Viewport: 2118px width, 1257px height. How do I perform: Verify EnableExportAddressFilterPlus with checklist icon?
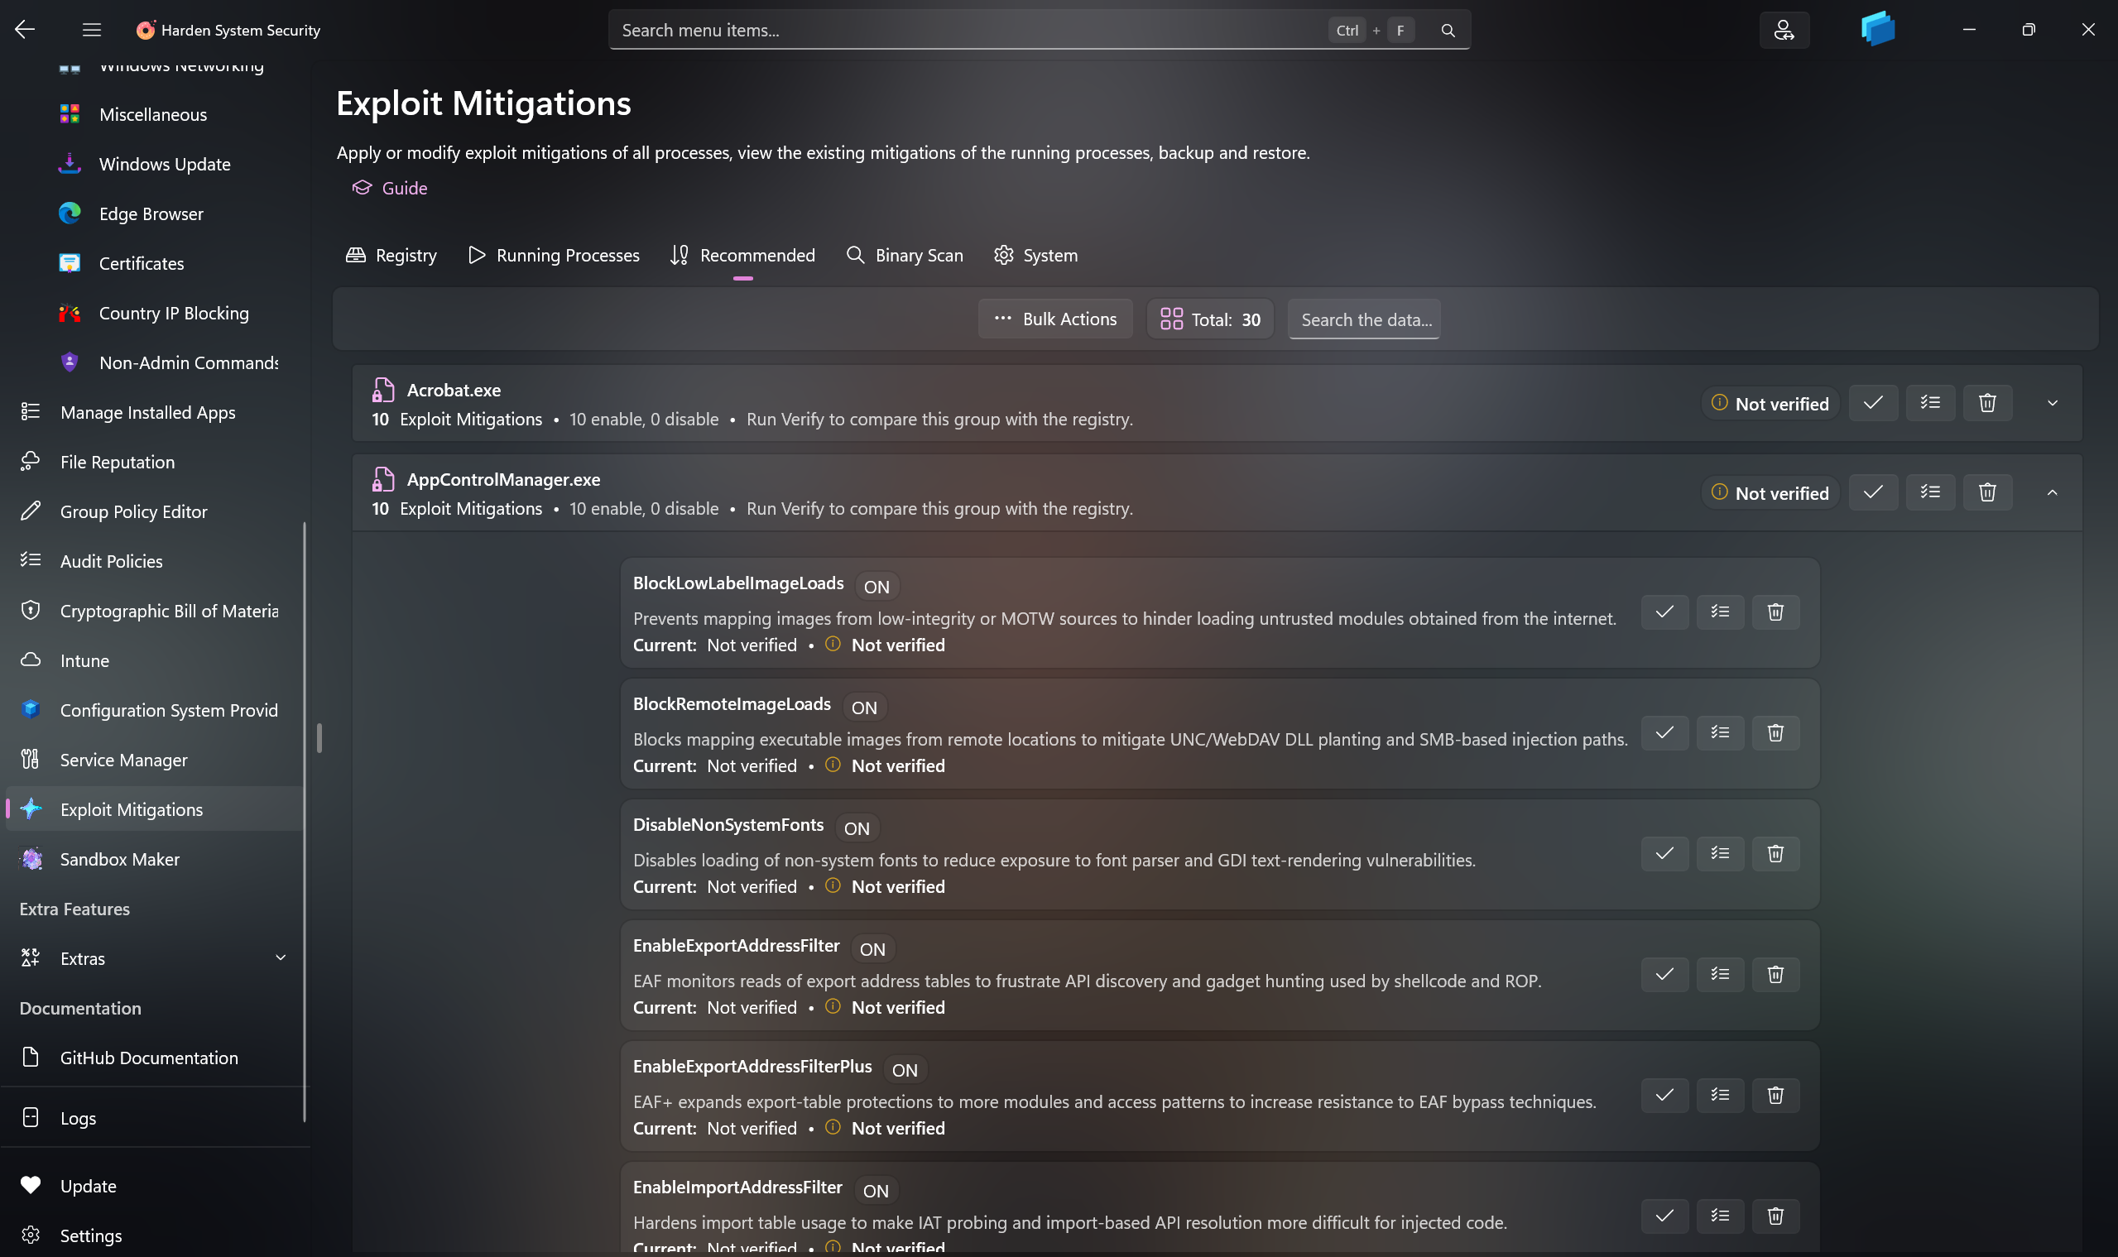1720,1096
